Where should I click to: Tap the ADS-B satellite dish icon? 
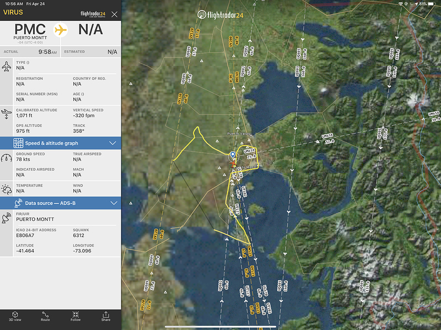click(x=18, y=203)
